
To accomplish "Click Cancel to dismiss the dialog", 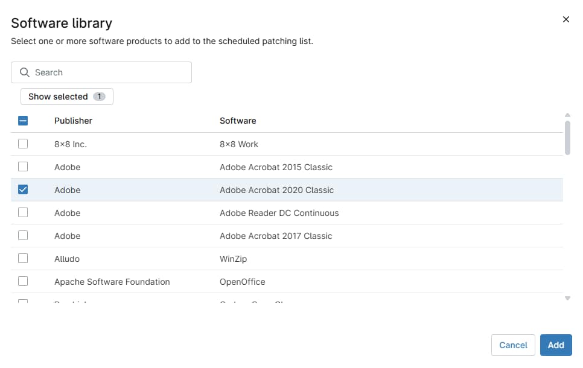I will [513, 345].
